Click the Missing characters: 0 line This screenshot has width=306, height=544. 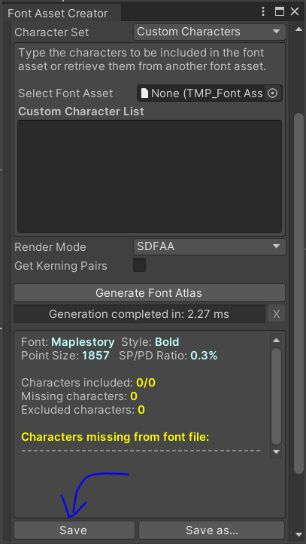pos(79,396)
